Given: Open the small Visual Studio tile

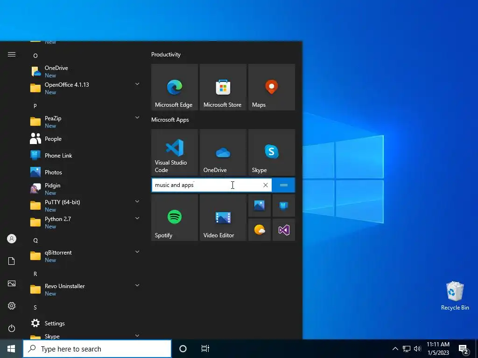Looking at the screenshot, I should 284,230.
